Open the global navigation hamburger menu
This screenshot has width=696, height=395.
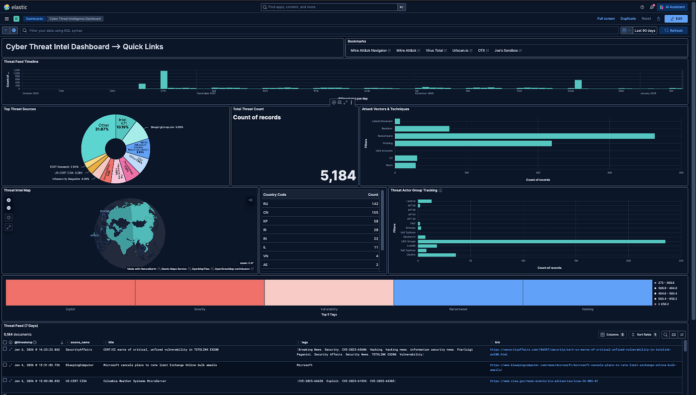[6, 18]
